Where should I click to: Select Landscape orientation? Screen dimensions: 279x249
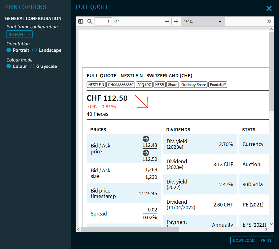pyautogui.click(x=35, y=50)
